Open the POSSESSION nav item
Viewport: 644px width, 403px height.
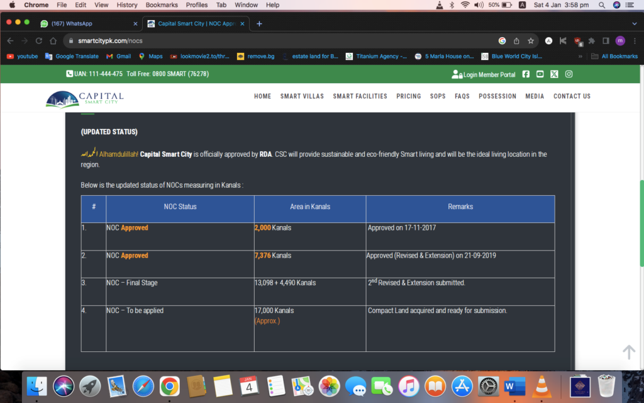[497, 96]
